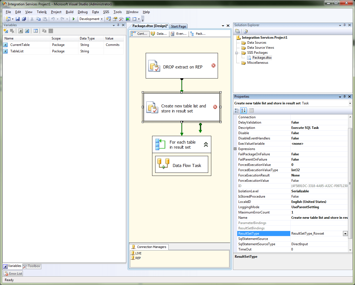Open the Variables panel window position dropdown
Viewport: 355px width, 285px height.
pyautogui.click(x=114, y=25)
